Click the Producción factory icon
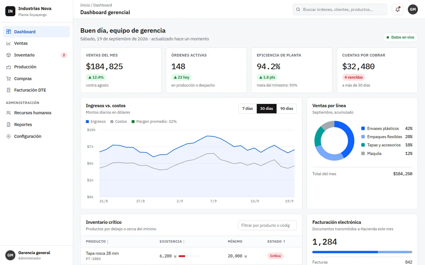Screen dimensions: 425x265 (8, 67)
